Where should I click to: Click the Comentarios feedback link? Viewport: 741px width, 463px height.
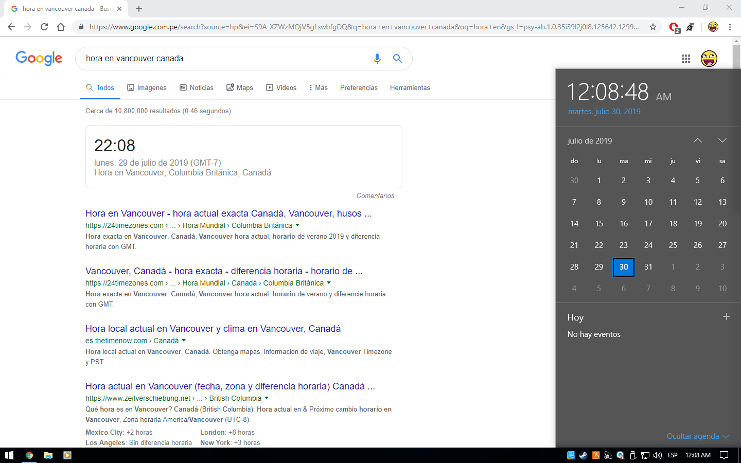coord(375,195)
